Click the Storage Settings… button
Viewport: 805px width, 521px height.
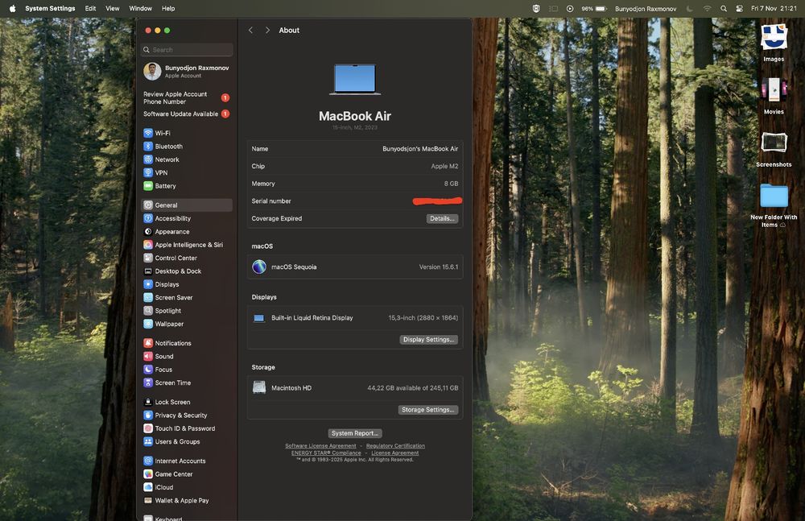click(x=428, y=410)
